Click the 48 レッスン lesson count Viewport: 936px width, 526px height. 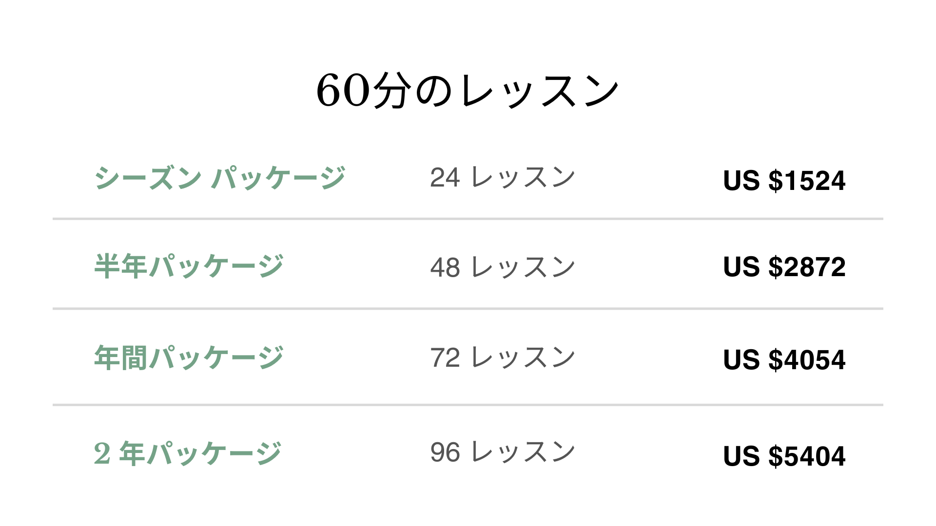(503, 267)
